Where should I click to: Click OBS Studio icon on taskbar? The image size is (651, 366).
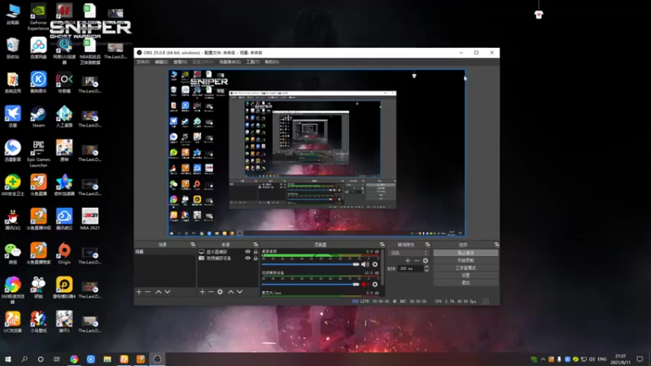[x=157, y=359]
